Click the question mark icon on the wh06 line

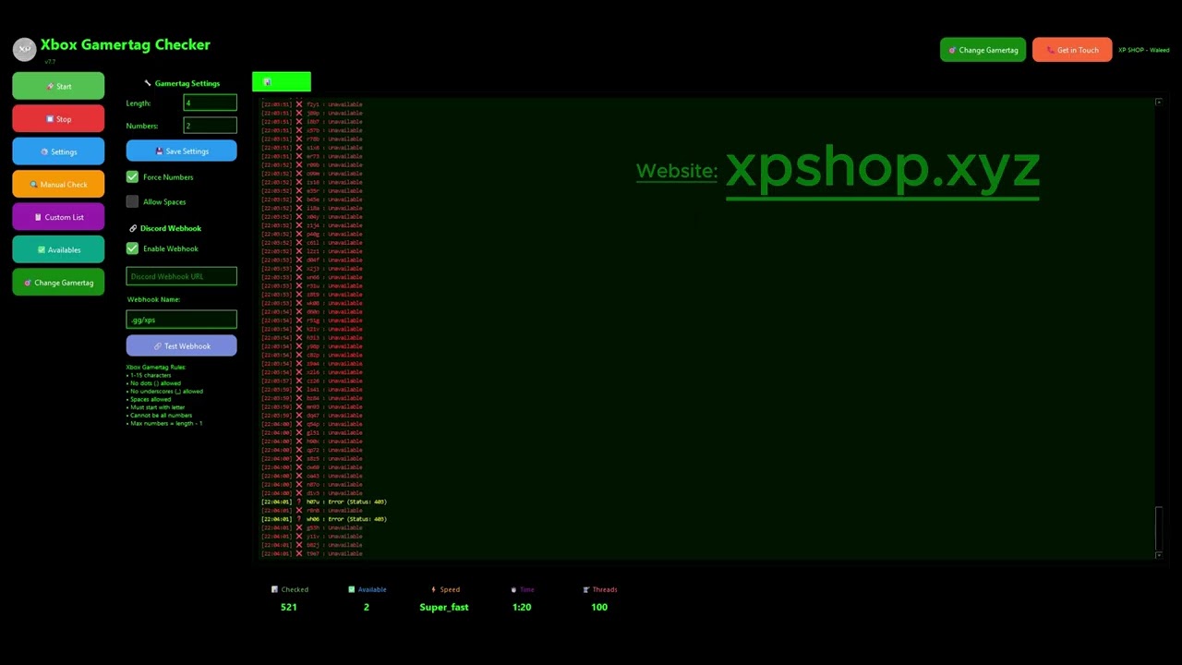pos(298,519)
